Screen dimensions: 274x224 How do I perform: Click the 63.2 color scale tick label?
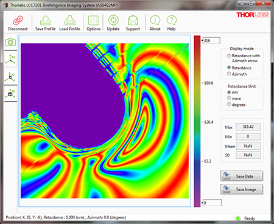point(208,161)
